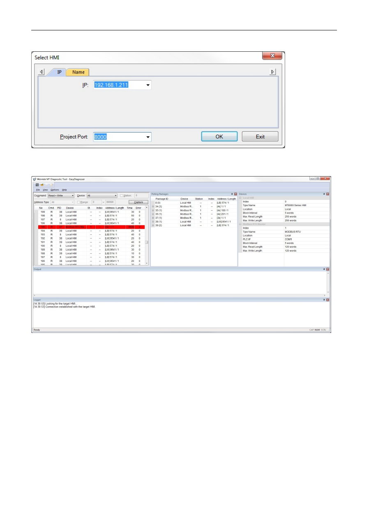Image resolution: width=392 pixels, height=507 pixels.
Task: Open the Project Port dropdown
Action: (148, 137)
